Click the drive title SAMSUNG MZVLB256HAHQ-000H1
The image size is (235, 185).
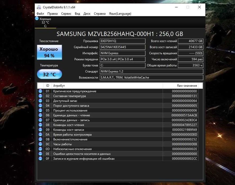(105, 34)
